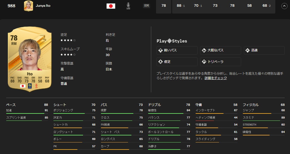
Task: Open the Junya Ito name link
Action: 43,6
